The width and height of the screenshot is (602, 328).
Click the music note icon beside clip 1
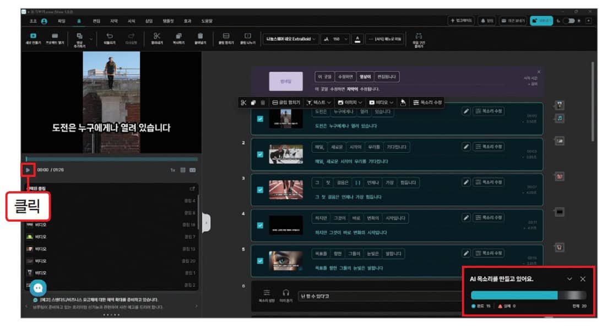pos(560,119)
